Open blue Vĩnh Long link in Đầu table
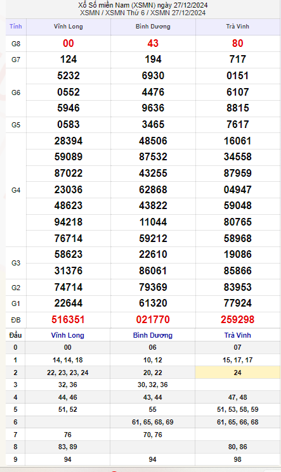 pos(67,335)
